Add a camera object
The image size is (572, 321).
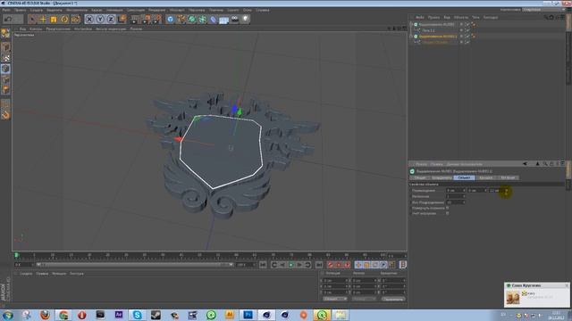coord(235,19)
